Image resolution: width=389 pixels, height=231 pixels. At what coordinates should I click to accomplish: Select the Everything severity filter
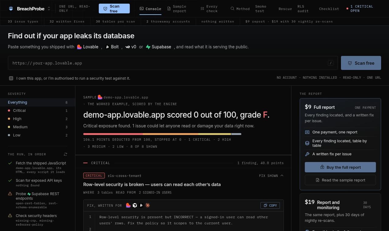(x=37, y=102)
